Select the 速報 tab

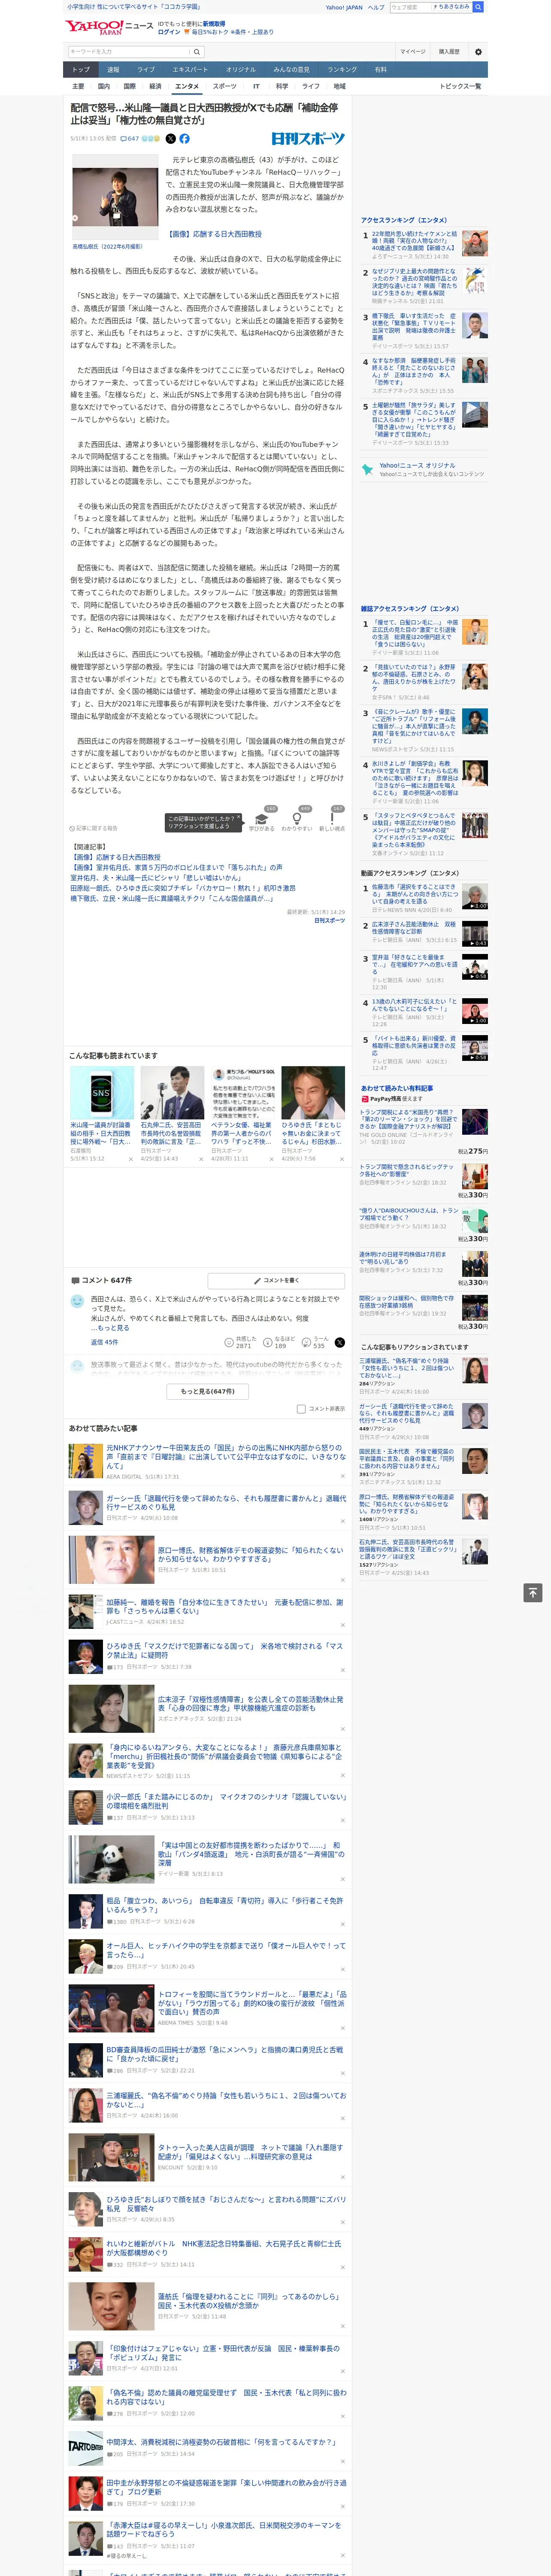pos(113,69)
